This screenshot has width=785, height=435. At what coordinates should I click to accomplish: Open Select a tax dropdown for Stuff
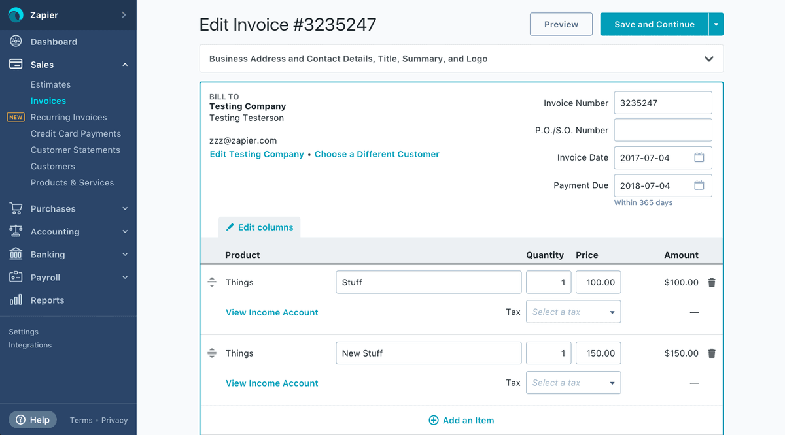tap(573, 312)
